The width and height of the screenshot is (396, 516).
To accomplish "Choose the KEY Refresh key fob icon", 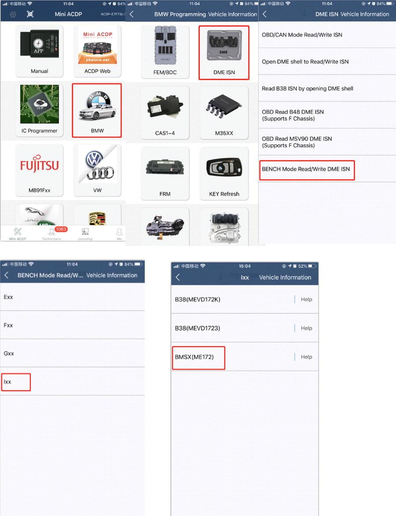I will pyautogui.click(x=224, y=173).
